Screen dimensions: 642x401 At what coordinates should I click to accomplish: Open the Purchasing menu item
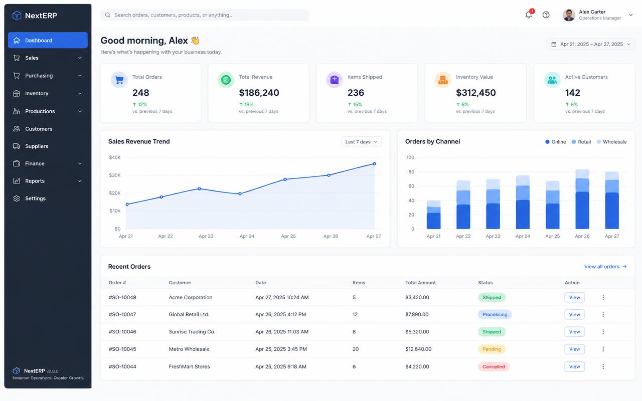click(48, 76)
